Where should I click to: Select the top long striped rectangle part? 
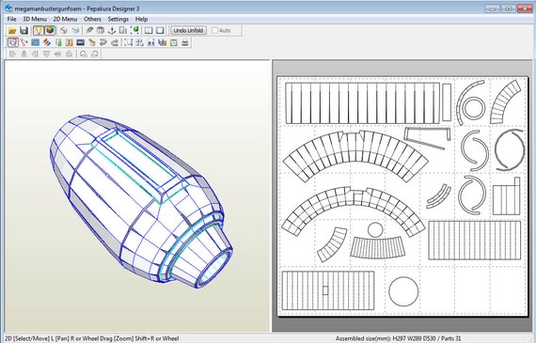point(363,103)
